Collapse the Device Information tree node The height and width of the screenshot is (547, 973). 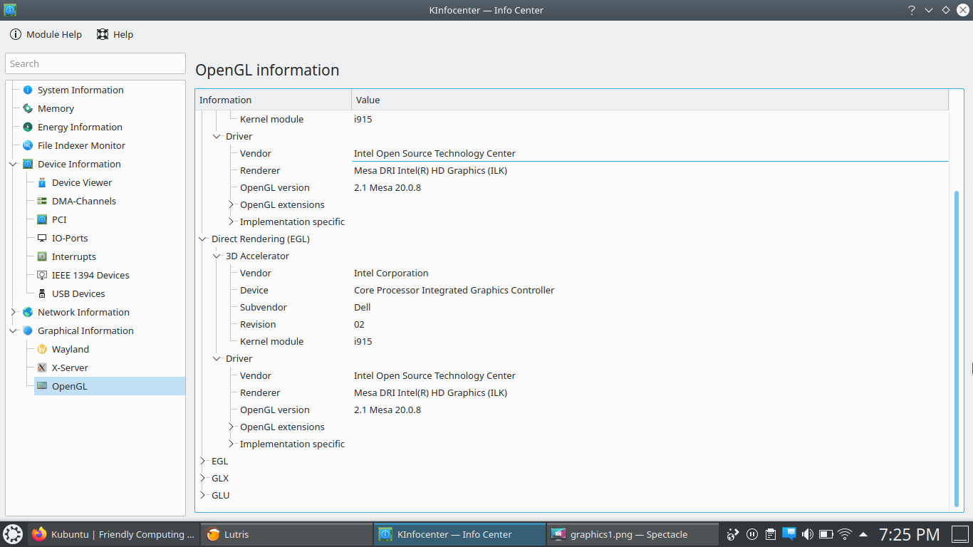point(14,164)
